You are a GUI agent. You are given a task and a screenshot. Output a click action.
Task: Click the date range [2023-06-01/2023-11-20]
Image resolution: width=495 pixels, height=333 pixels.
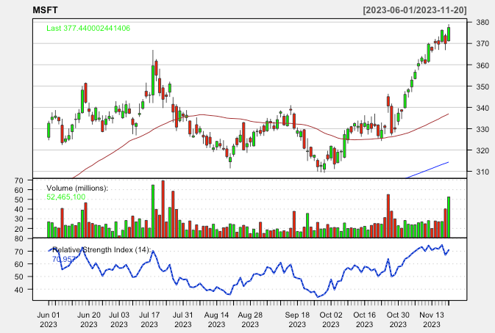point(415,10)
